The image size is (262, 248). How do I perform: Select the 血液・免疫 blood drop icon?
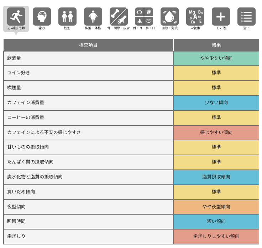(x=169, y=17)
